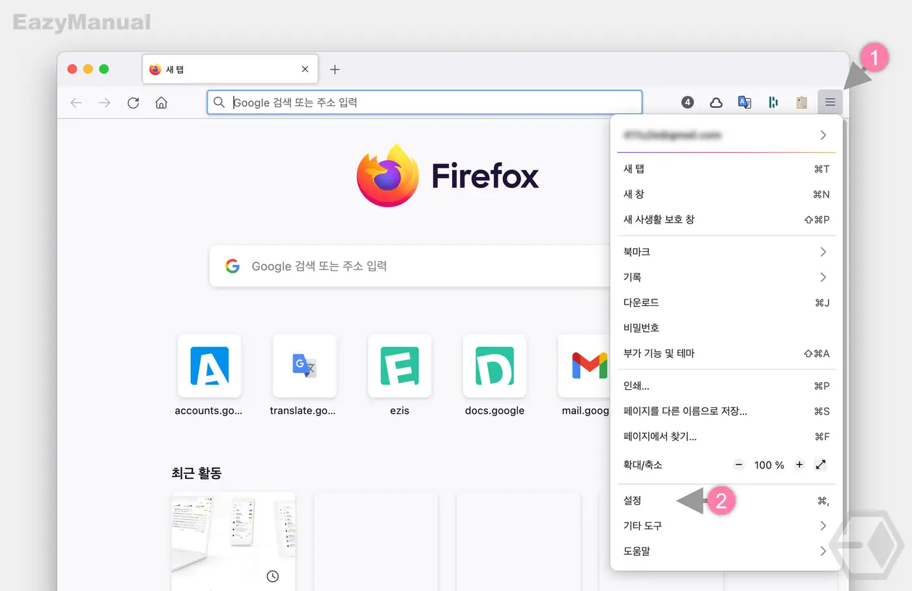Open the hamburger application menu button
This screenshot has width=912, height=591.
click(830, 102)
